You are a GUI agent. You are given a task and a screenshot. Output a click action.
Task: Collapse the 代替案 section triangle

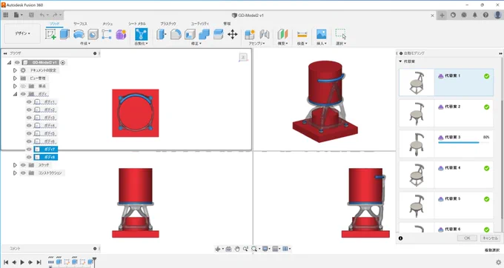[400, 61]
